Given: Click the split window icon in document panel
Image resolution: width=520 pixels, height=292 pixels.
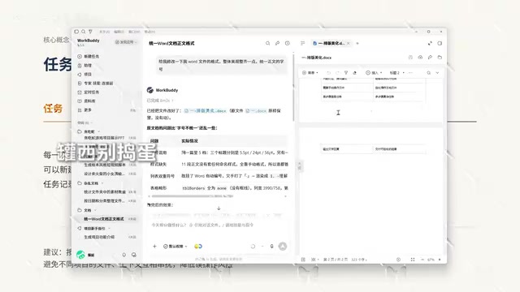Looking at the screenshot, I should [440, 43].
